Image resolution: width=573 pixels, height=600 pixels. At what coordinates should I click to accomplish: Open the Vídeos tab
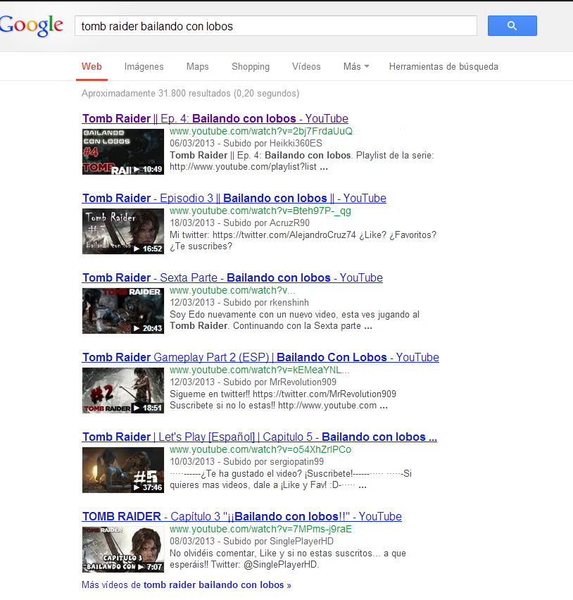(306, 67)
